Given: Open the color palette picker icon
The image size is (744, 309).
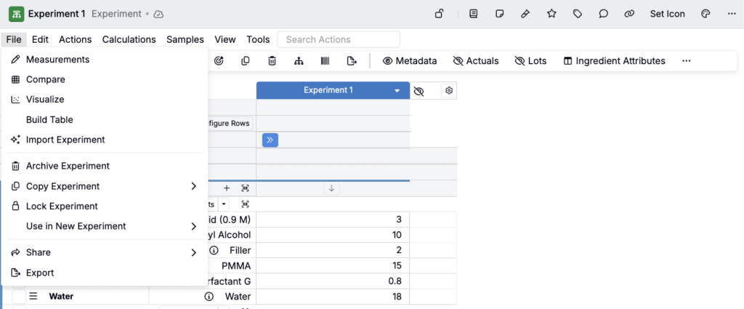Looking at the screenshot, I should [x=705, y=14].
